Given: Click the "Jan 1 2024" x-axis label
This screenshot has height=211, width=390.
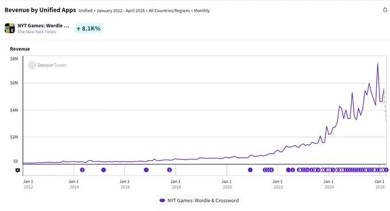Looking at the screenshot, I should (x=329, y=184).
